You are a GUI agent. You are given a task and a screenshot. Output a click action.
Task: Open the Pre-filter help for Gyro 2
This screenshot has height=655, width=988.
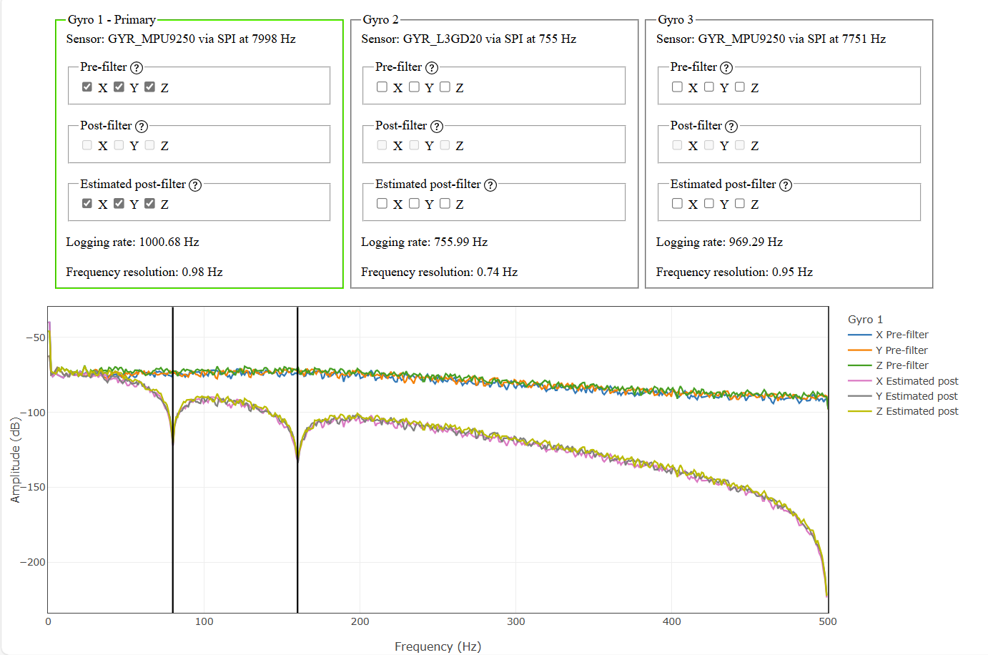click(430, 67)
